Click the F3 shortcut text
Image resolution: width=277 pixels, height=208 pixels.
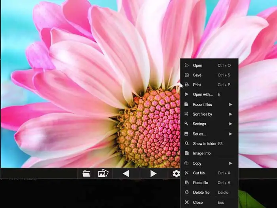tap(220, 143)
